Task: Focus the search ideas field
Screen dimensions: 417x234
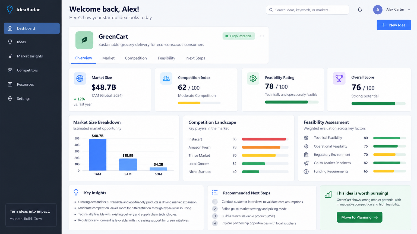Action: [308, 10]
